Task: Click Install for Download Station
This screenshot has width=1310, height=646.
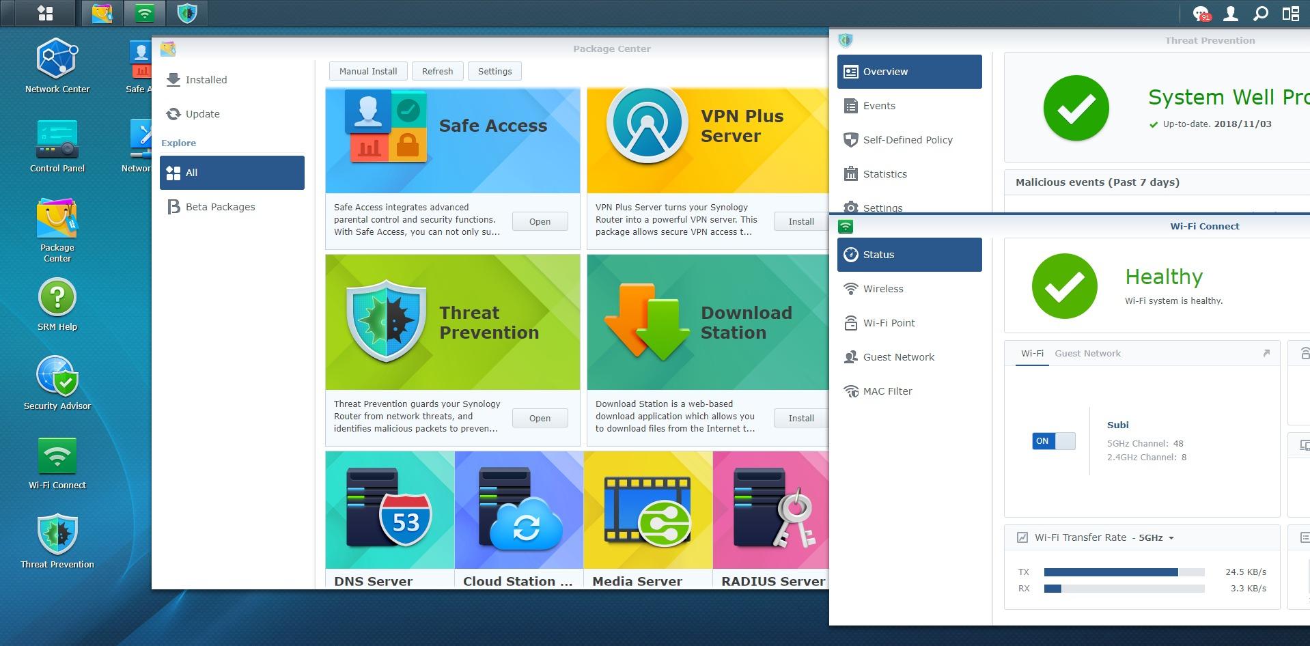Action: pyautogui.click(x=801, y=418)
